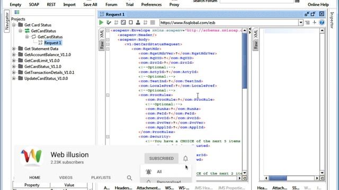Click the REST toolbar button

[51, 5]
